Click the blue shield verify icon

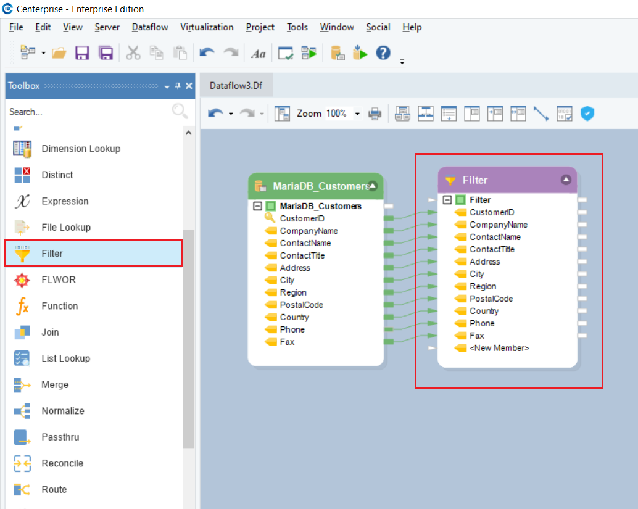(587, 114)
